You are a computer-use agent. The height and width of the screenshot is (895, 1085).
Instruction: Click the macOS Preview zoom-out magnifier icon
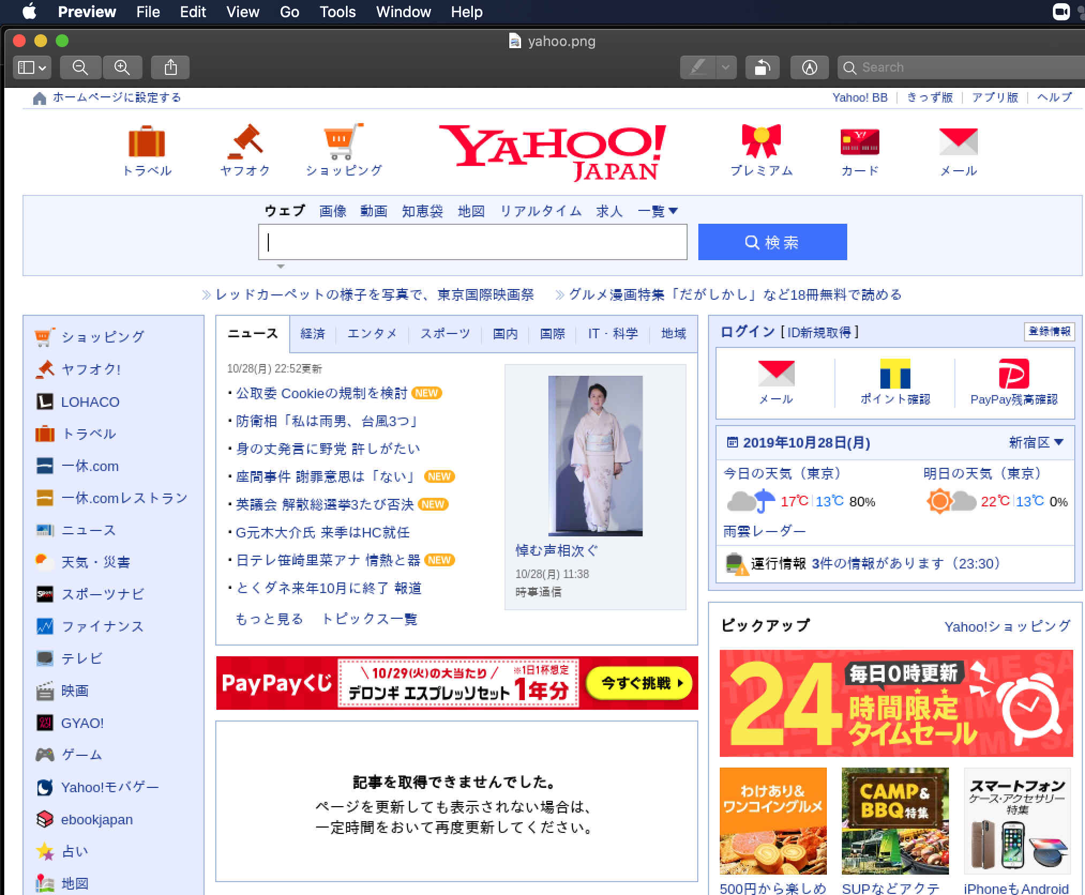[x=80, y=67]
